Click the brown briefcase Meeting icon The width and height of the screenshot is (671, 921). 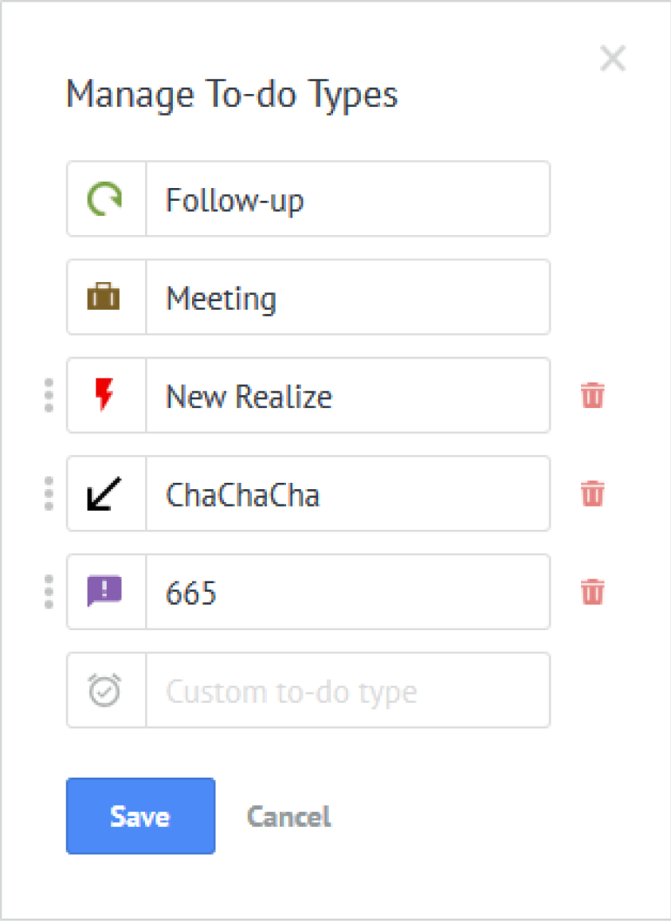(104, 296)
